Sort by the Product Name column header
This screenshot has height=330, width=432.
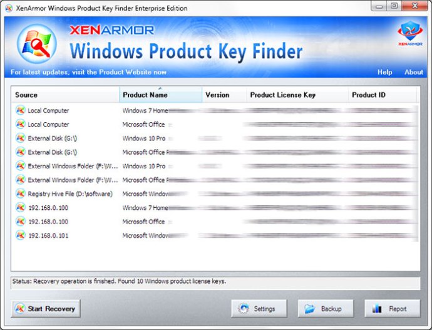(161, 95)
